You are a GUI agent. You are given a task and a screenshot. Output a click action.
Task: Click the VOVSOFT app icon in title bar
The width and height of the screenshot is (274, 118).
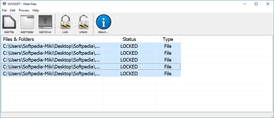[x=4, y=4]
